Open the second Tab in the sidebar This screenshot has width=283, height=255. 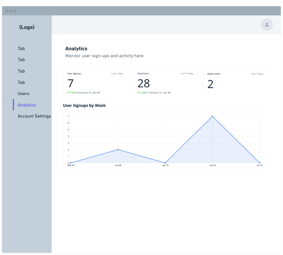(x=21, y=60)
